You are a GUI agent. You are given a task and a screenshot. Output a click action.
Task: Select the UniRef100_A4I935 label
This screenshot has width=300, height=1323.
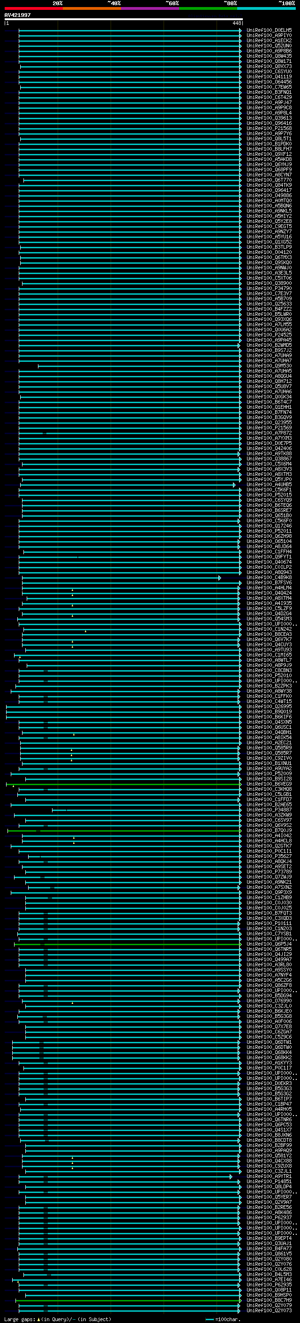pos(269,604)
